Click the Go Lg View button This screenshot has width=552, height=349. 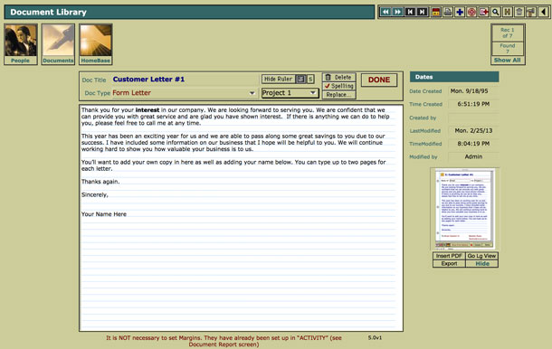(481, 256)
